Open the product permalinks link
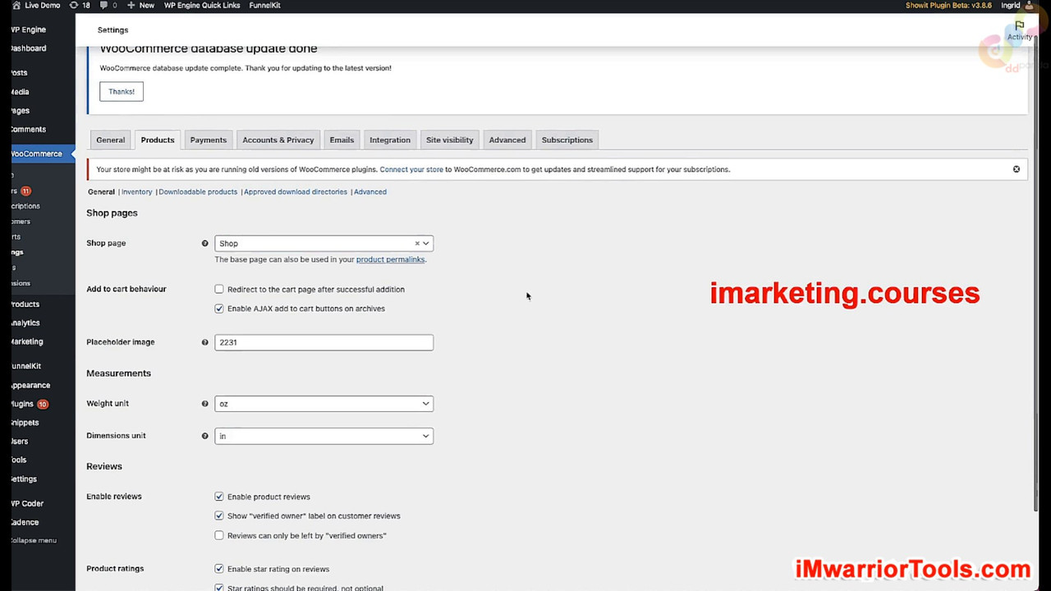This screenshot has width=1051, height=591. pyautogui.click(x=391, y=259)
